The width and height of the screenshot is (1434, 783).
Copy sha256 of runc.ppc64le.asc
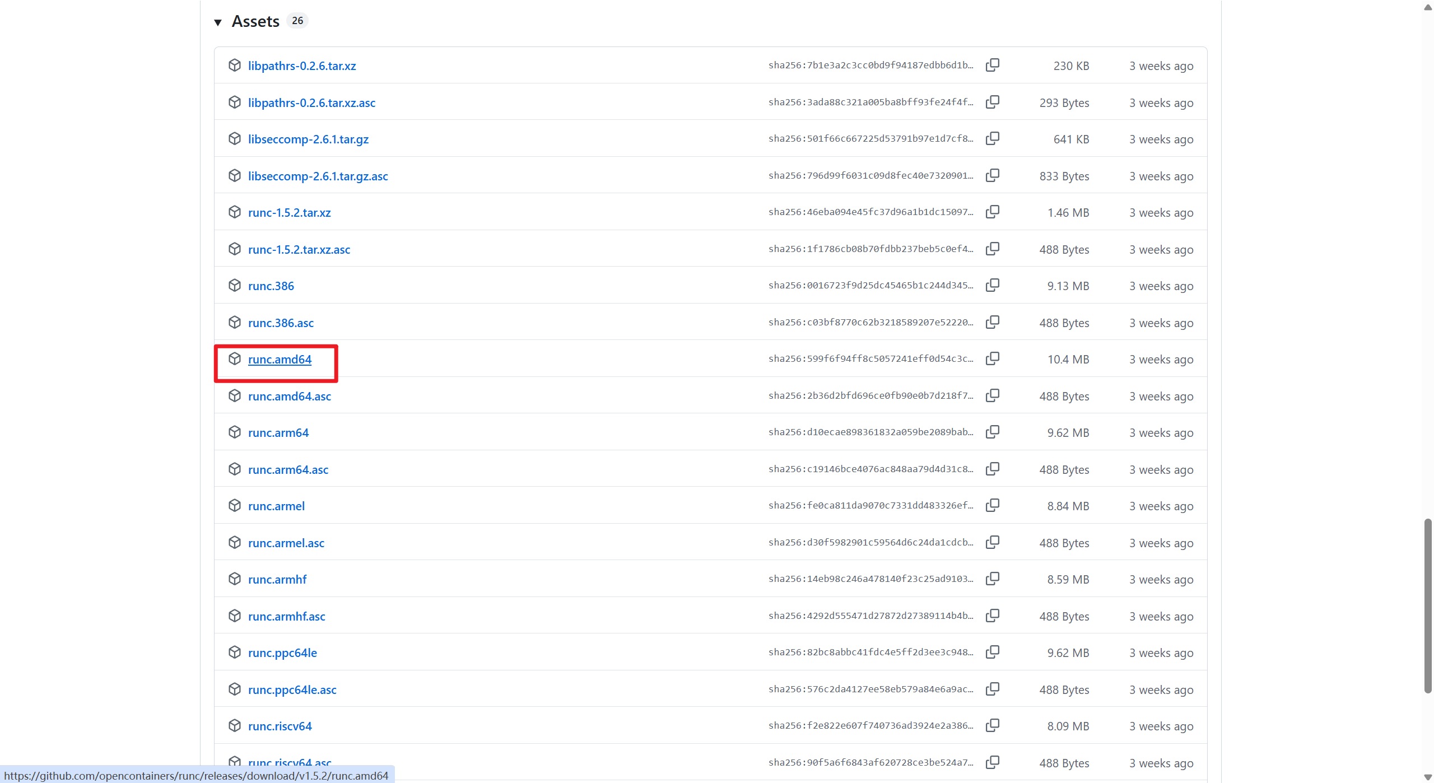tap(992, 689)
